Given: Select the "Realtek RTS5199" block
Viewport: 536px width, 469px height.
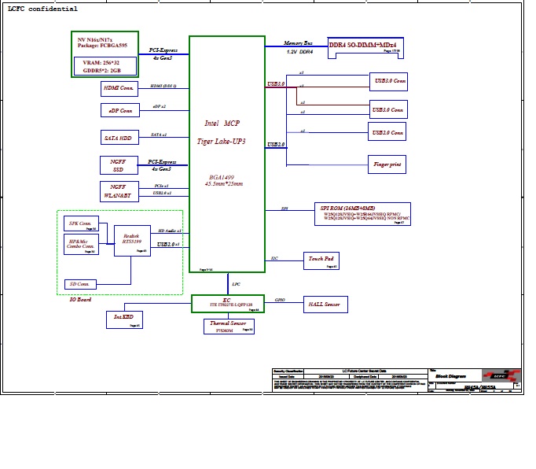Looking at the screenshot, I should coord(132,241).
